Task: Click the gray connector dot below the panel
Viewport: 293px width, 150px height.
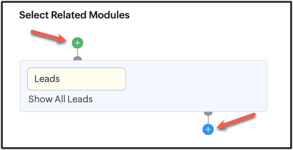Action: coord(208,113)
